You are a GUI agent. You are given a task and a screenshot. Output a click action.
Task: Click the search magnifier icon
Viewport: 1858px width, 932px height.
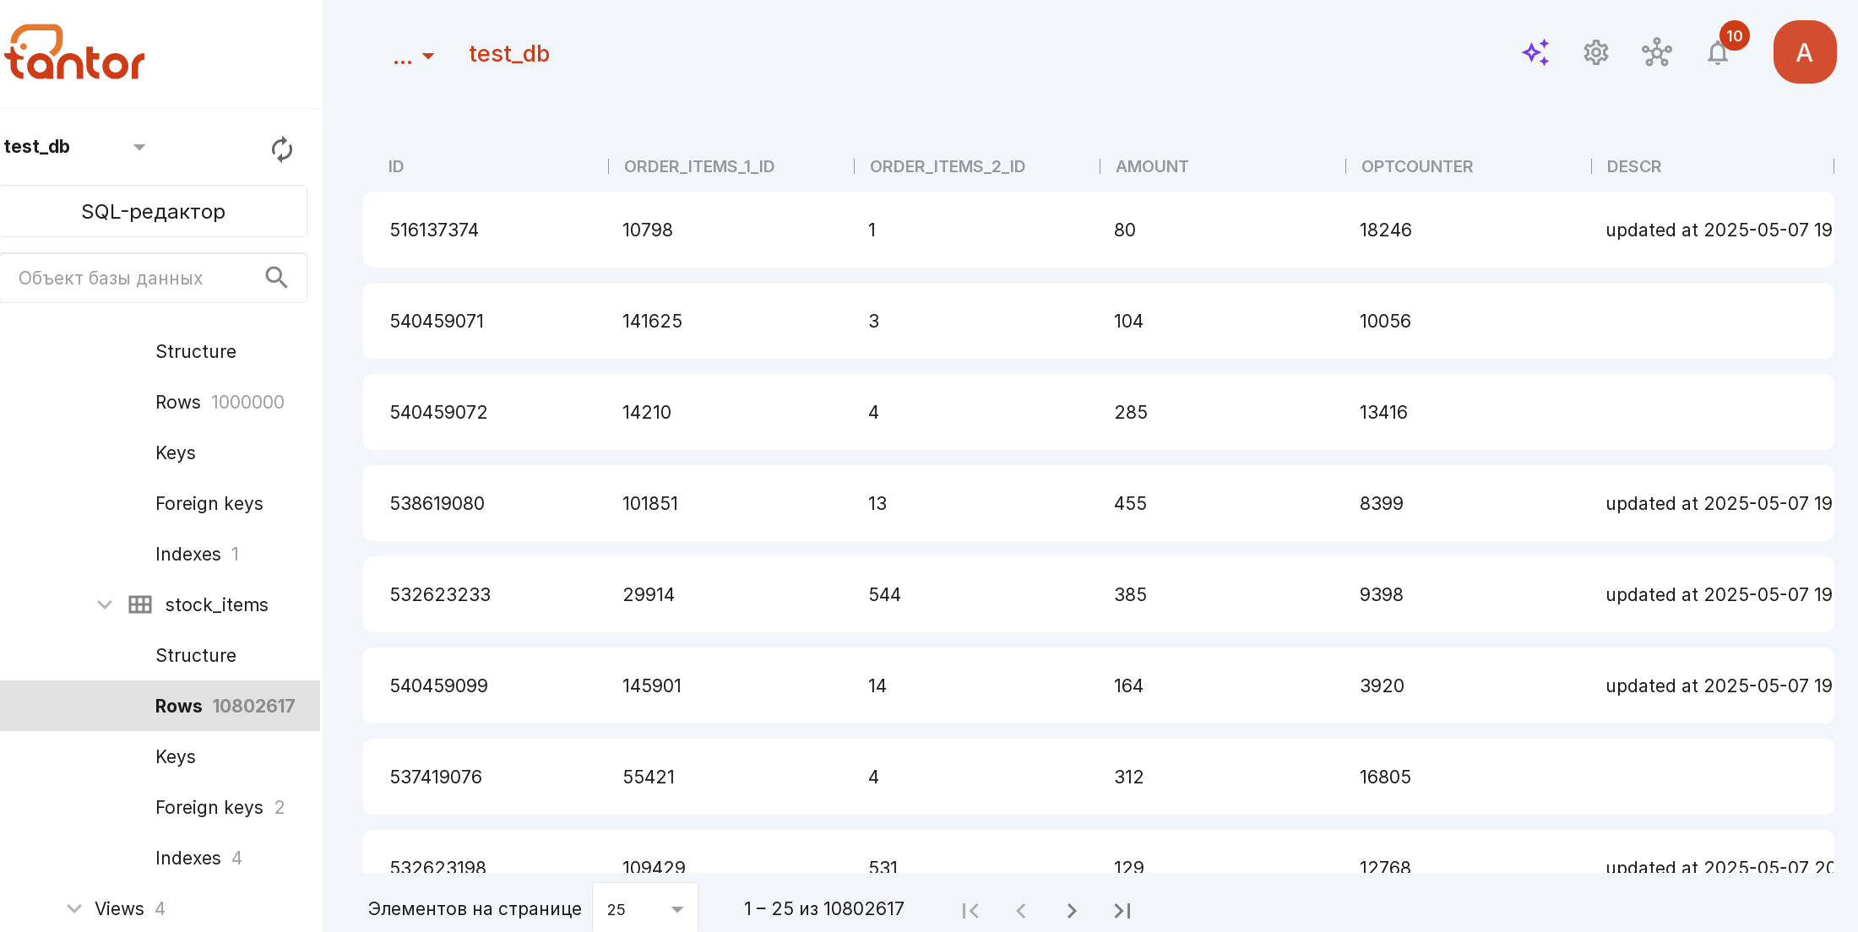(276, 278)
